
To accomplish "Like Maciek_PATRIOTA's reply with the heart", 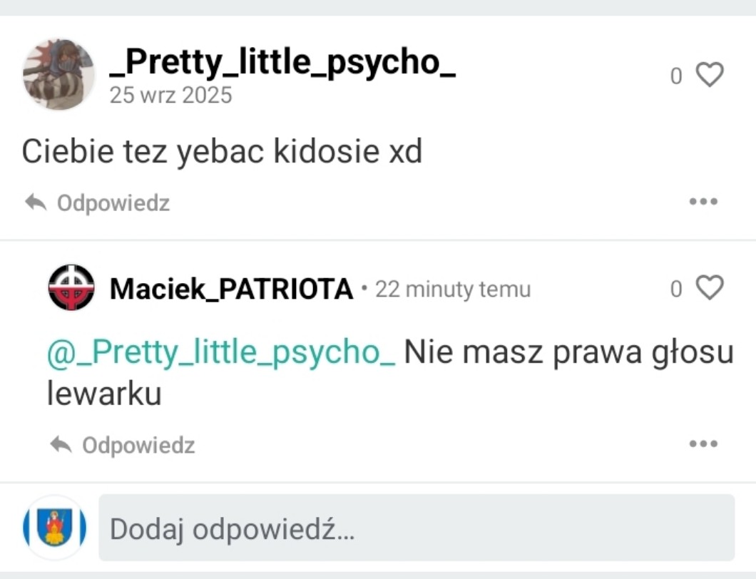I will (x=709, y=288).
